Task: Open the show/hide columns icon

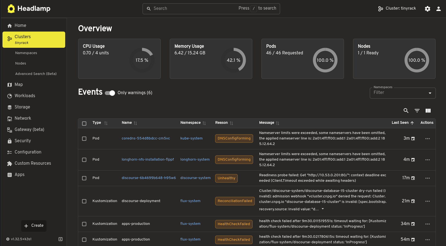Action: 428,111
